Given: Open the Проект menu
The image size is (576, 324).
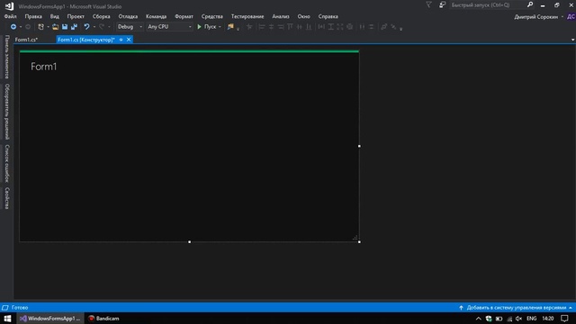Looking at the screenshot, I should [x=76, y=16].
